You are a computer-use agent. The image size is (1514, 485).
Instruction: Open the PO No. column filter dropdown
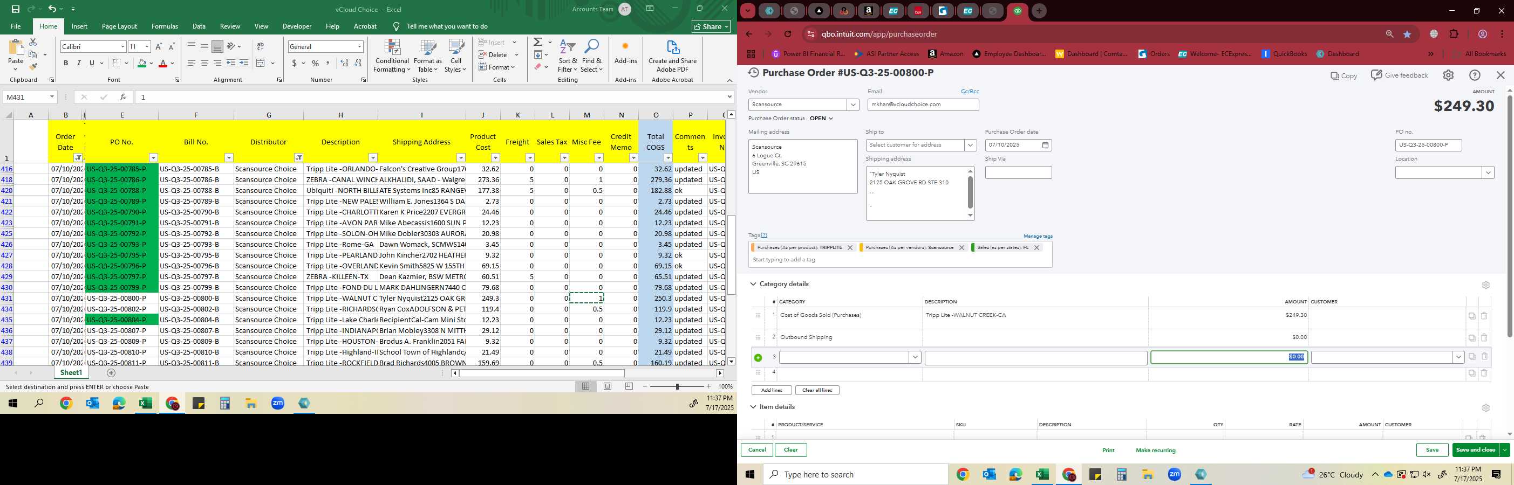click(x=153, y=157)
